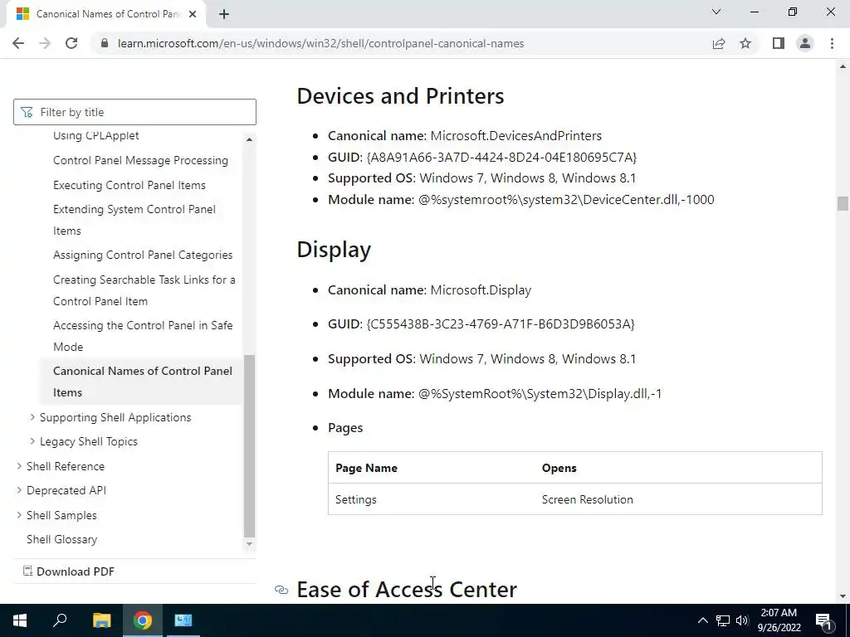Open Extending System Control Panel Items

[134, 220]
